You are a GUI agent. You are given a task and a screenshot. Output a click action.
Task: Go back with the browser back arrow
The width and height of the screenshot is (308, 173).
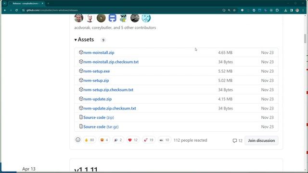coord(5,10)
